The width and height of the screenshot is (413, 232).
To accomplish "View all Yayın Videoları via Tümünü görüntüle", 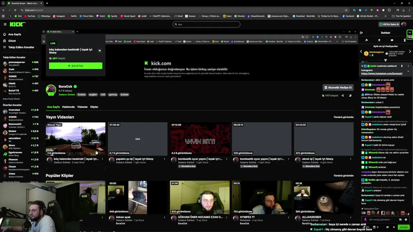I will click(x=343, y=117).
